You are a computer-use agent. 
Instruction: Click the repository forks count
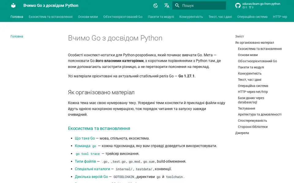coord(251,7)
